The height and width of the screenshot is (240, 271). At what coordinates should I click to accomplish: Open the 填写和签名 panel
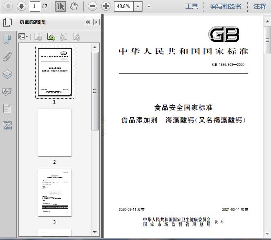click(226, 6)
